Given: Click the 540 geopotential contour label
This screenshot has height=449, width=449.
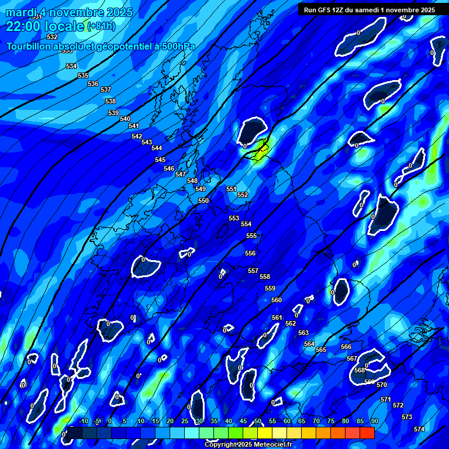Looking at the screenshot, I should click(125, 119).
